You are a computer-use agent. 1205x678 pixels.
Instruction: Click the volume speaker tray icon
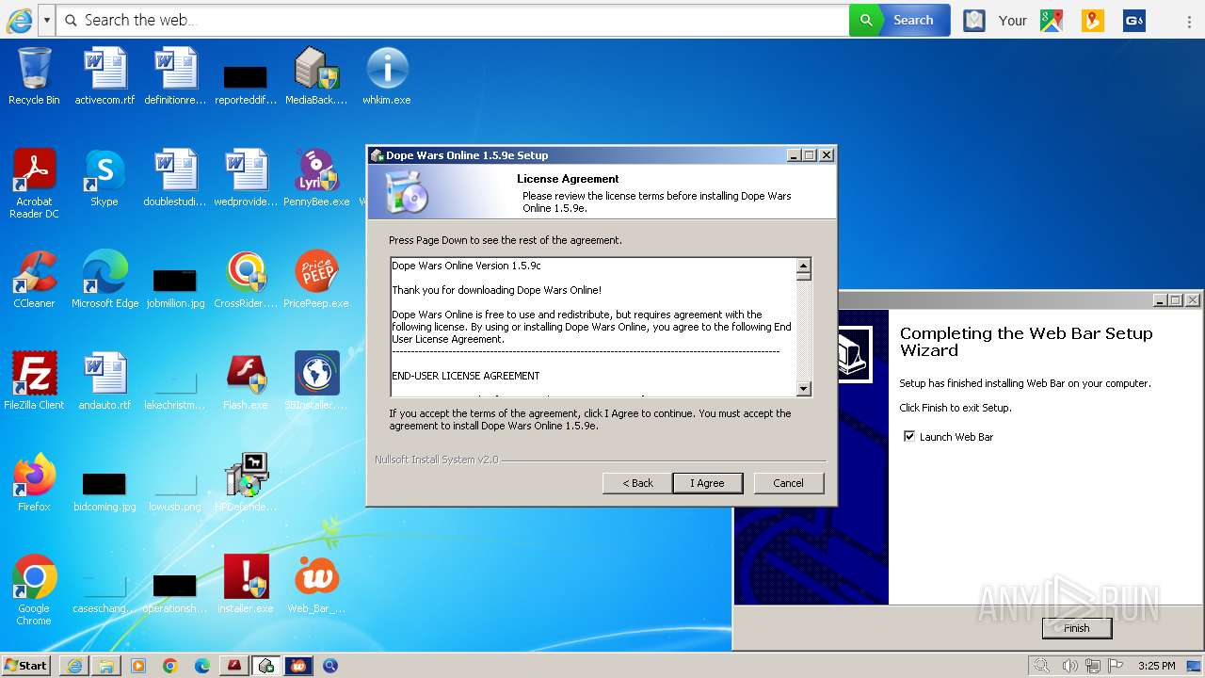(x=1069, y=666)
